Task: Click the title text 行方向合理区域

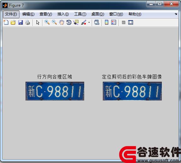Action: (x=55, y=77)
